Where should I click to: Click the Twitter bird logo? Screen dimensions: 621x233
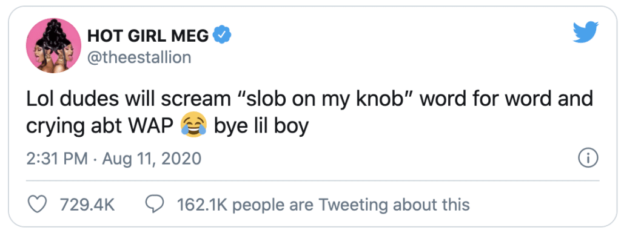(x=586, y=33)
